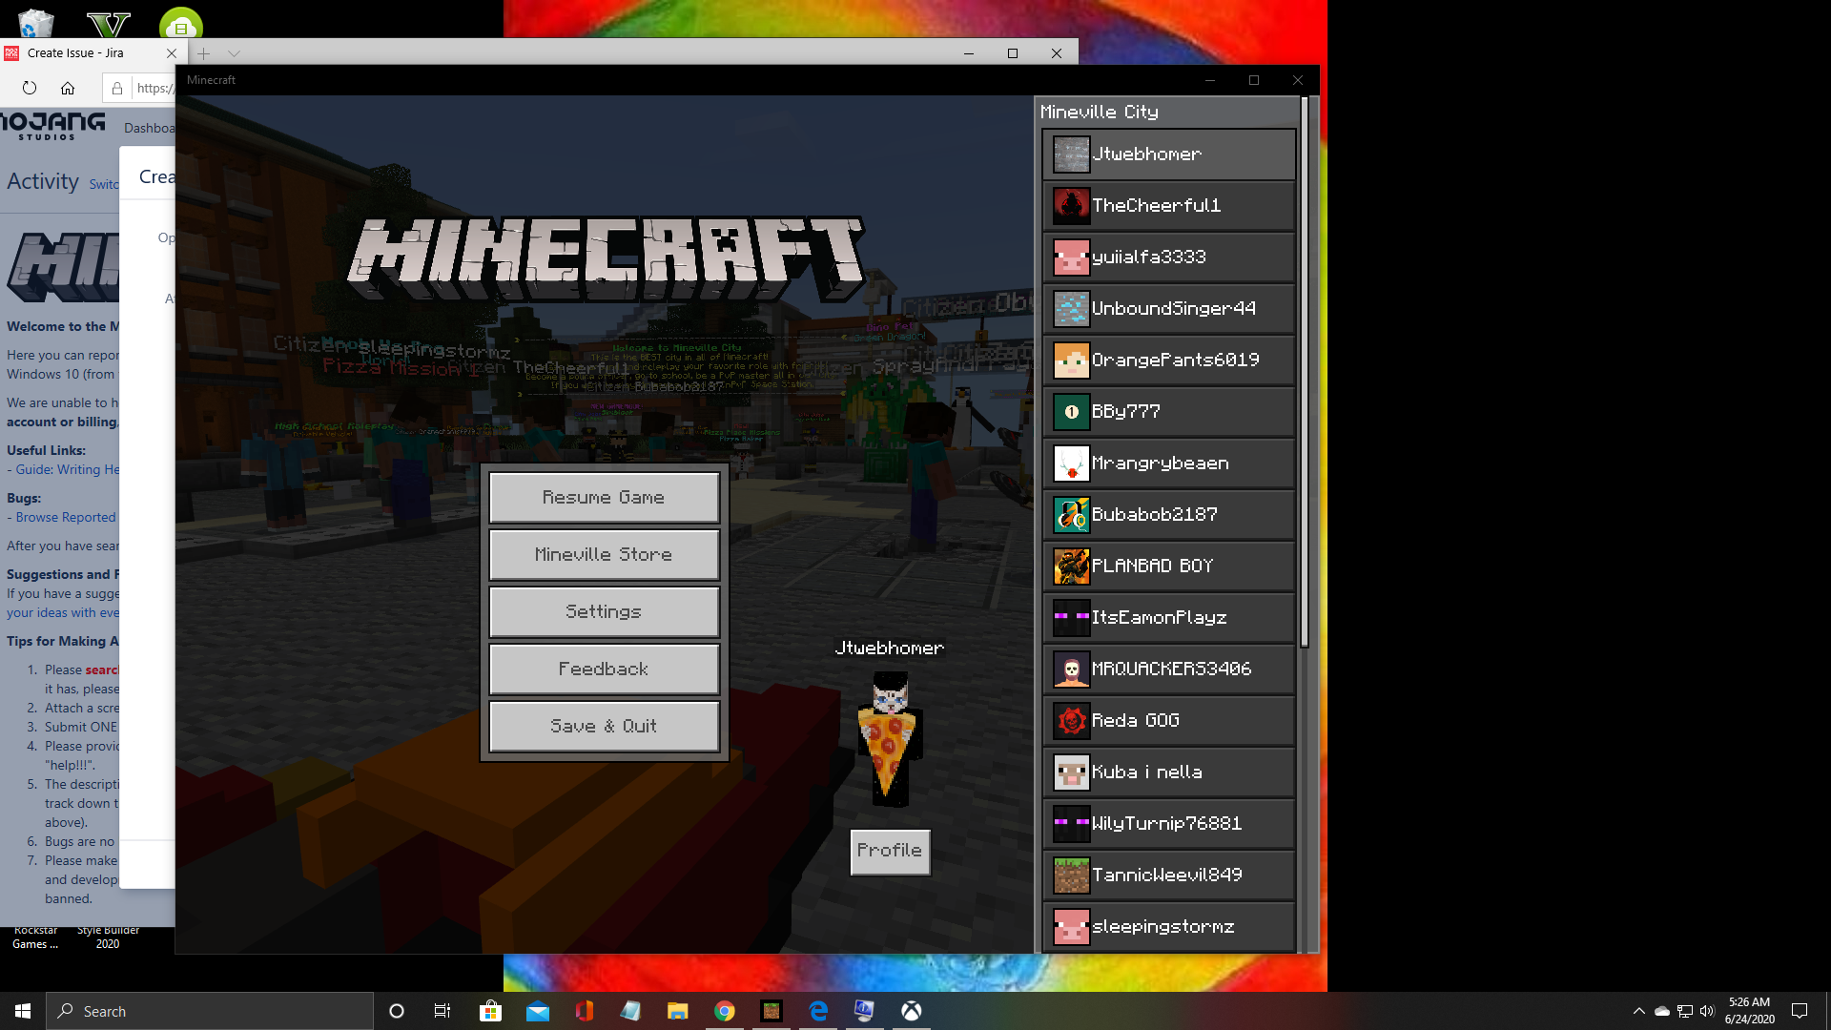This screenshot has width=1831, height=1030.
Task: Click Save & Quit button
Action: [x=604, y=726]
